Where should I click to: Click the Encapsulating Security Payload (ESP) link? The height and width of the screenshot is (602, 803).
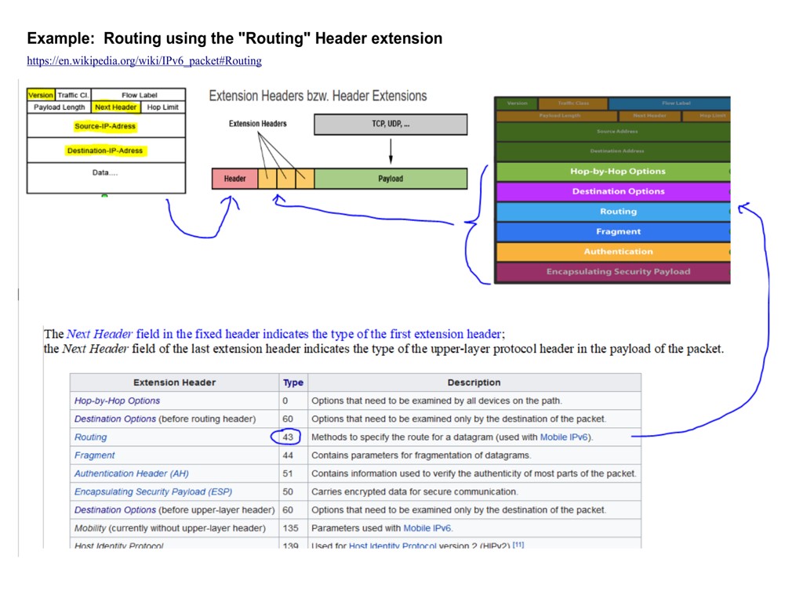pos(152,491)
